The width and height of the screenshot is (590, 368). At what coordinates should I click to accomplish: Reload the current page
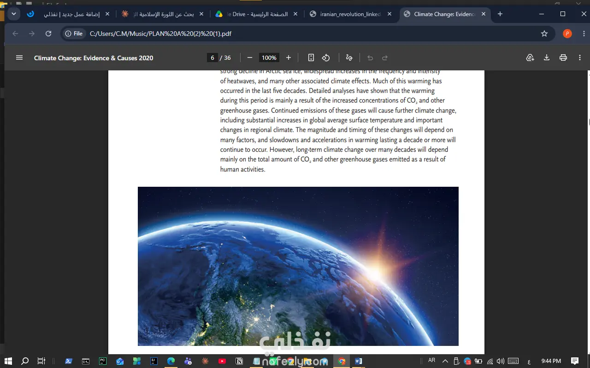pyautogui.click(x=48, y=34)
